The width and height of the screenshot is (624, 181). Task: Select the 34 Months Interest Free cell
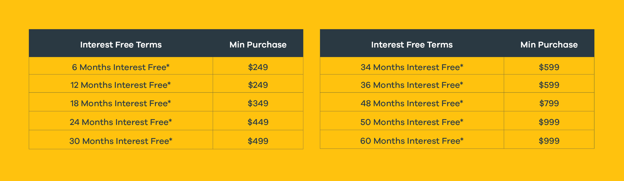point(412,67)
